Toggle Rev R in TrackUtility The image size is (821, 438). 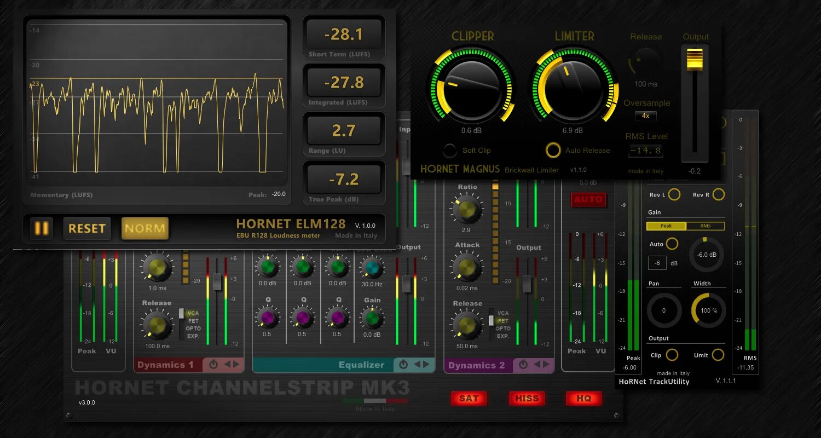[x=718, y=194]
